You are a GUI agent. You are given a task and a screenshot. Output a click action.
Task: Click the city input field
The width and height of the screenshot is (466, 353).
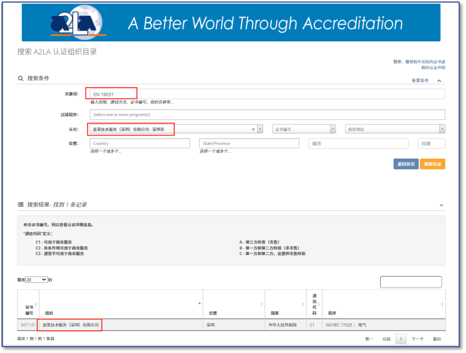pyautogui.click(x=359, y=143)
